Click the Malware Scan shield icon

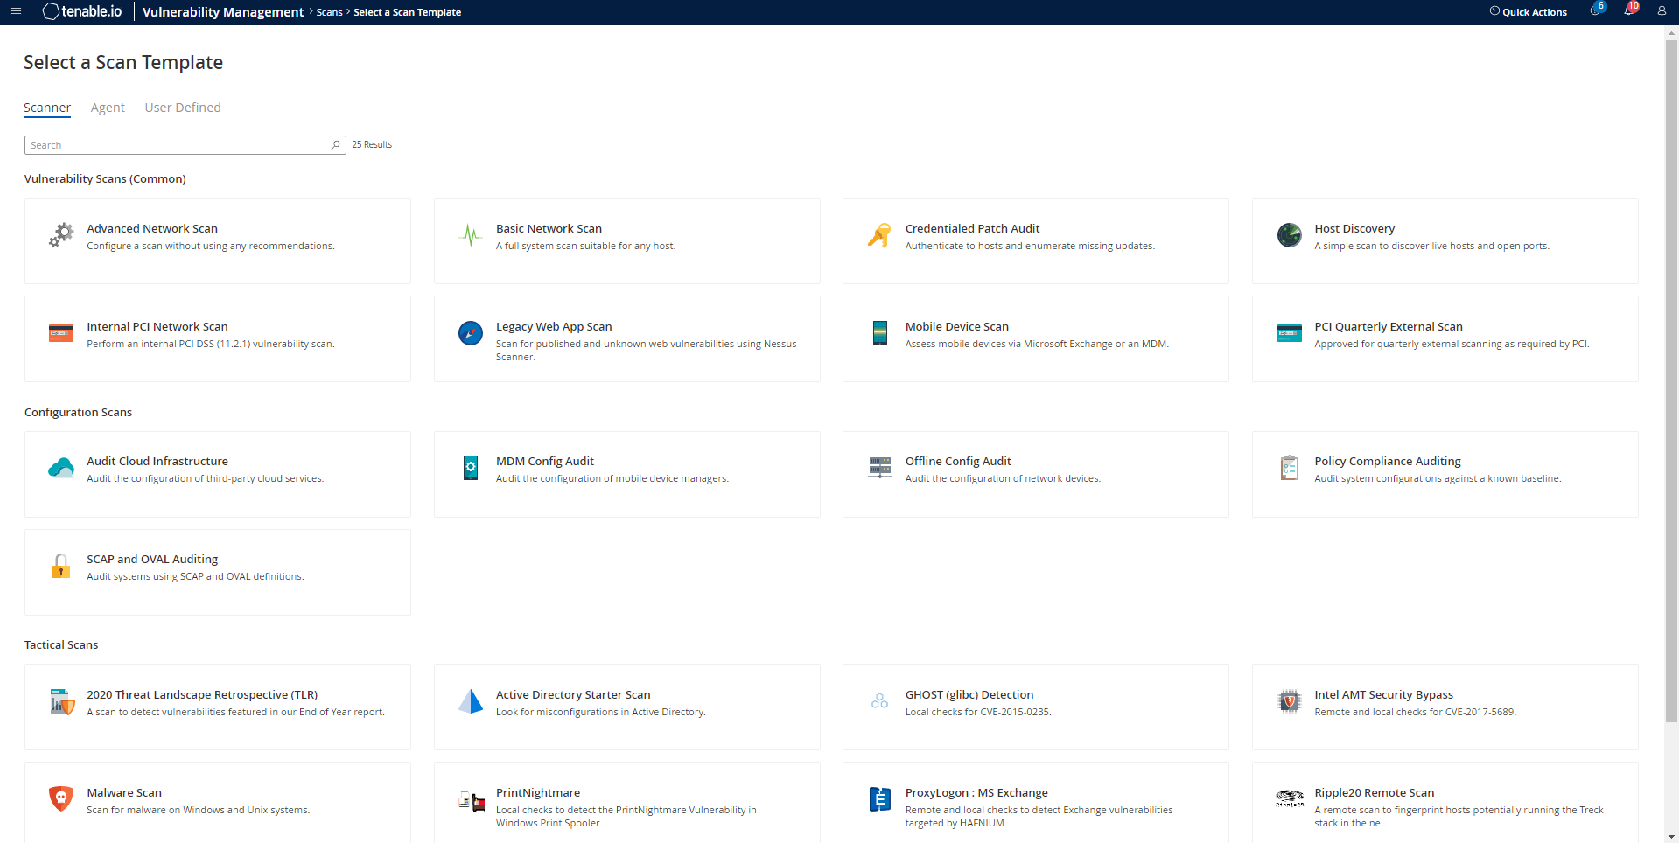click(61, 799)
